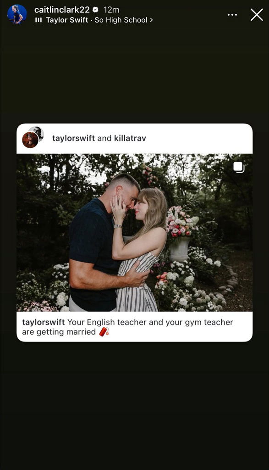Open the couple's engagement photo in the post
Screen dimensions: 269x470
pyautogui.click(x=134, y=233)
